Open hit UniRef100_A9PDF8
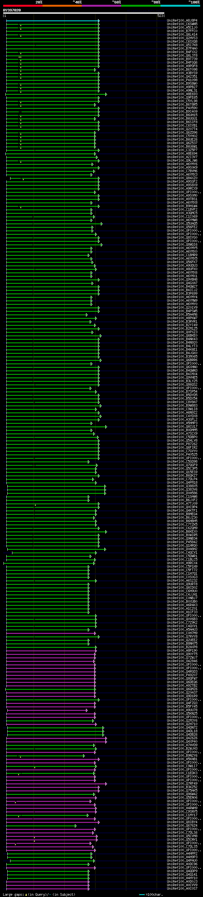Viewport: 203px width, 897px height. tap(182, 66)
